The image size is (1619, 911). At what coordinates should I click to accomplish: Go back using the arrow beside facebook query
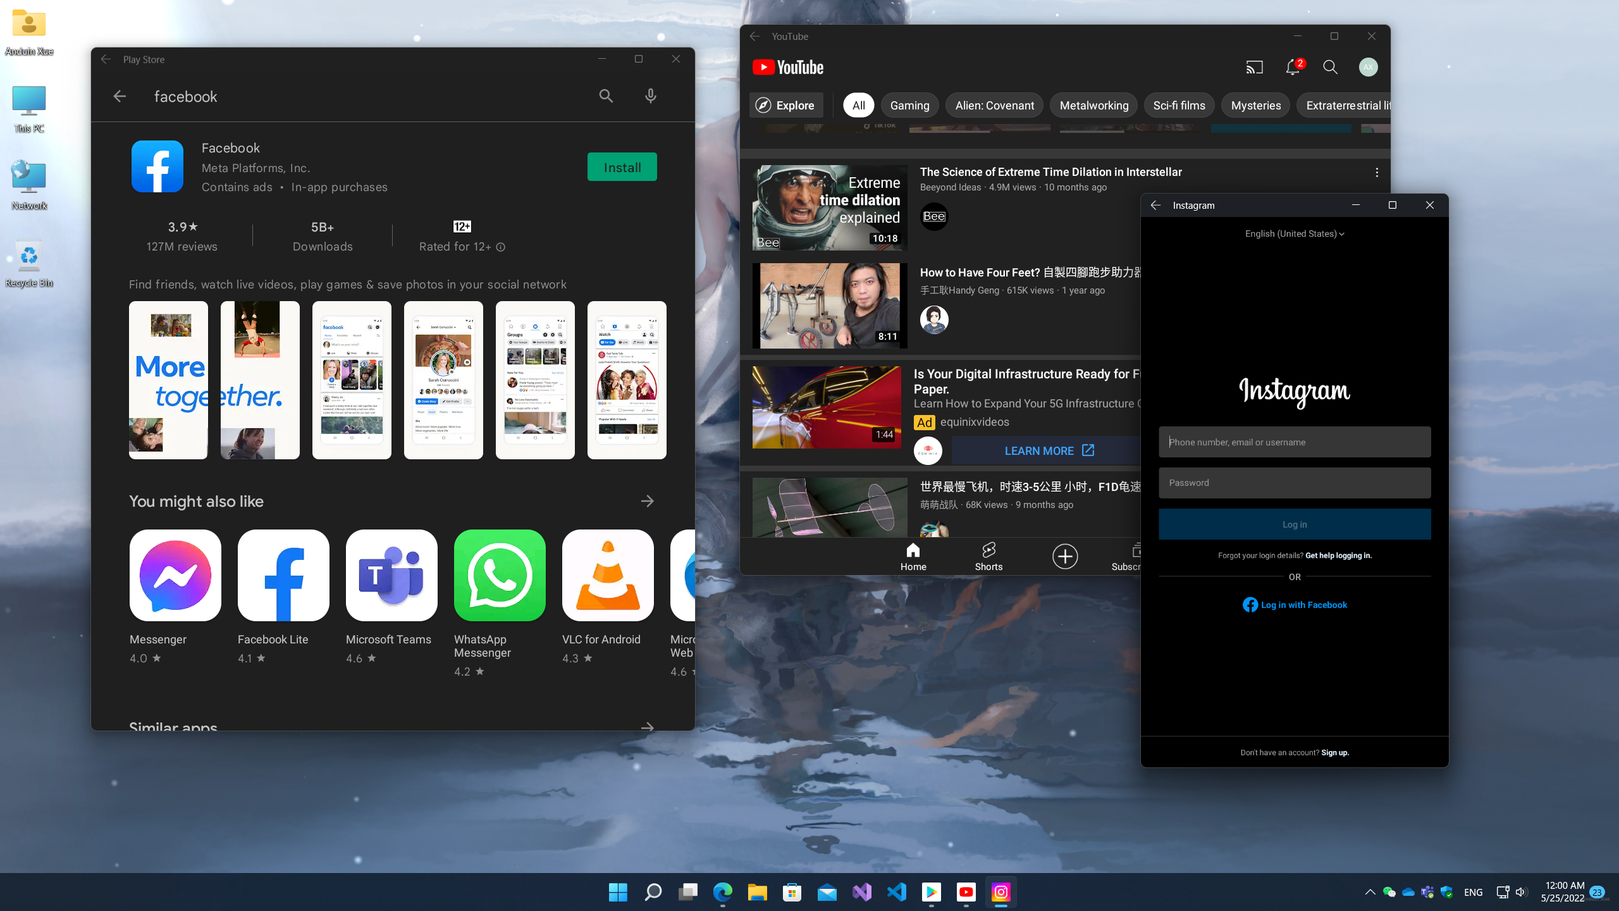pos(120,96)
